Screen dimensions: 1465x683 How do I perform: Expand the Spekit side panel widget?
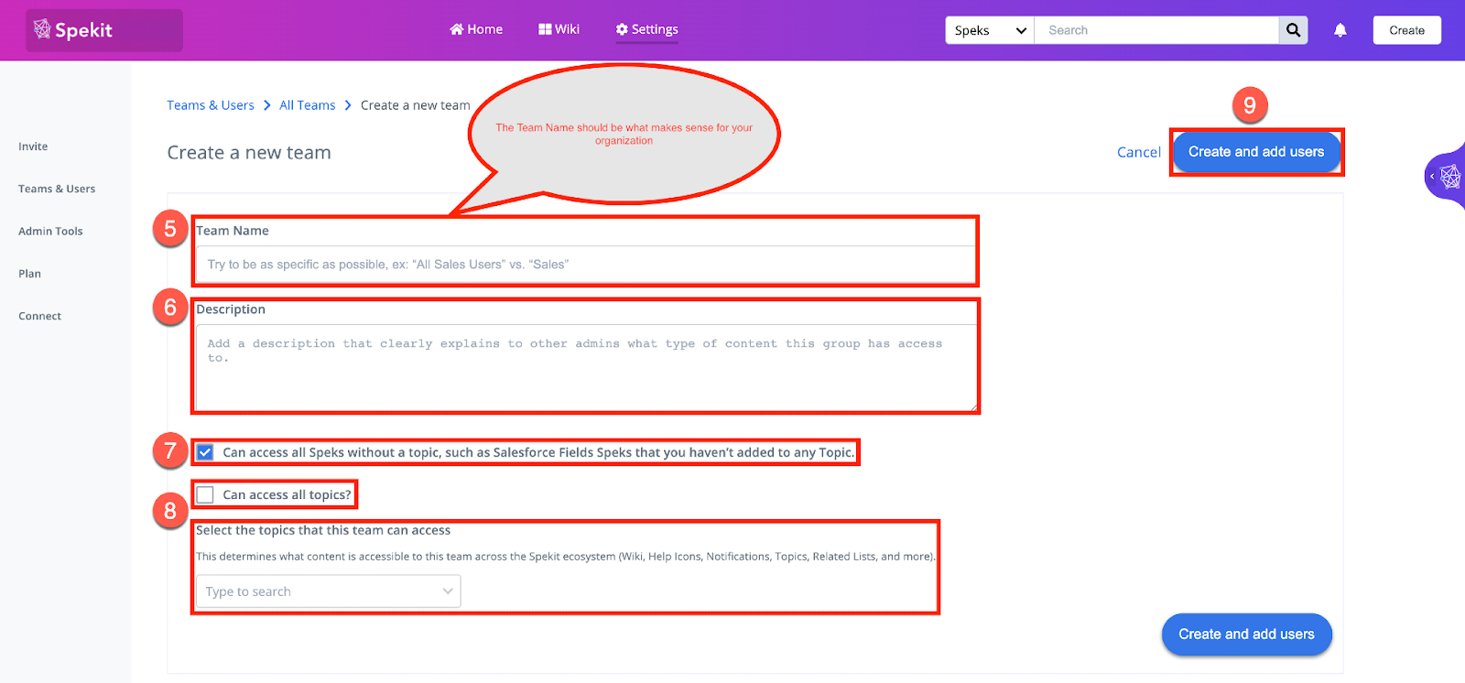pyautogui.click(x=1446, y=176)
